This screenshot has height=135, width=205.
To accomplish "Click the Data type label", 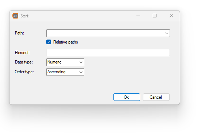I will (24, 62).
